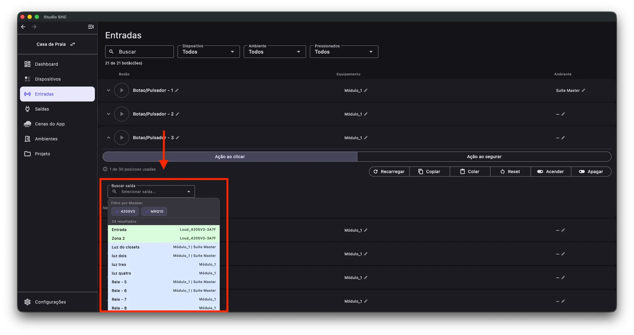Edit the name of Botao/Pulsador - 3

pyautogui.click(x=178, y=138)
